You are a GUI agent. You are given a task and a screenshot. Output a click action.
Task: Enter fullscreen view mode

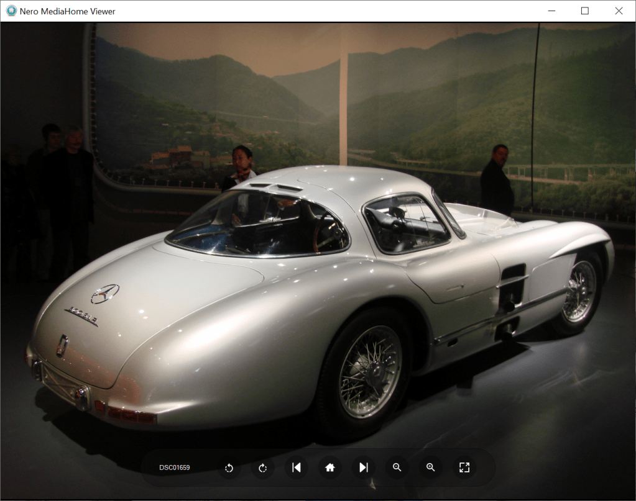pos(464,467)
